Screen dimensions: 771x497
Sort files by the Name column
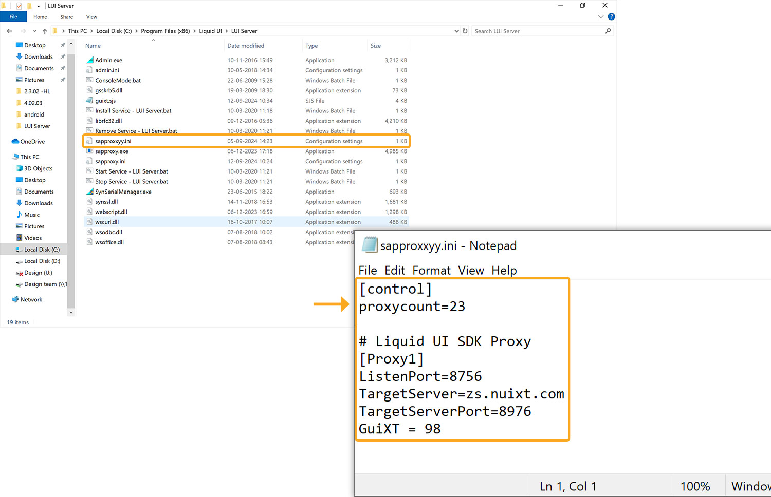[93, 46]
